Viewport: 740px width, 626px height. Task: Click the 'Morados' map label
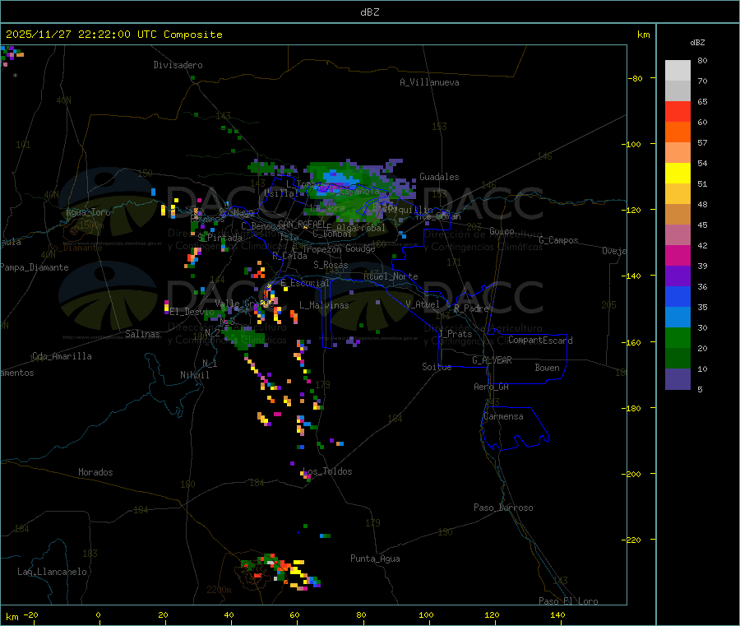click(x=95, y=472)
